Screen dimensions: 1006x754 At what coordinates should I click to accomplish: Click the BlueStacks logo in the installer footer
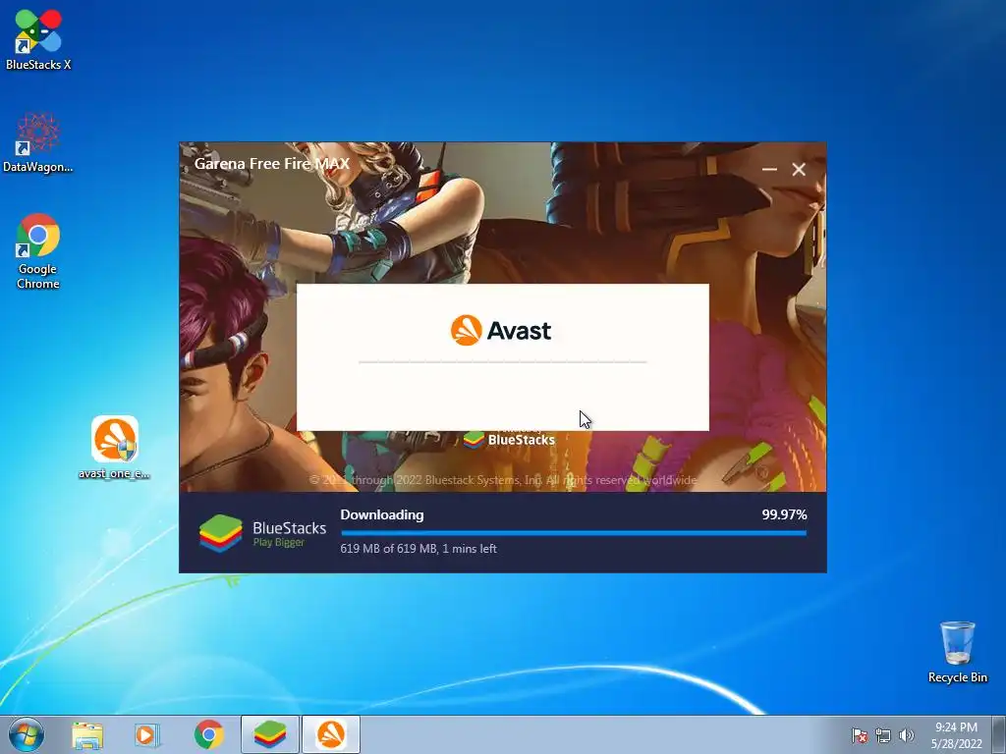pyautogui.click(x=262, y=533)
